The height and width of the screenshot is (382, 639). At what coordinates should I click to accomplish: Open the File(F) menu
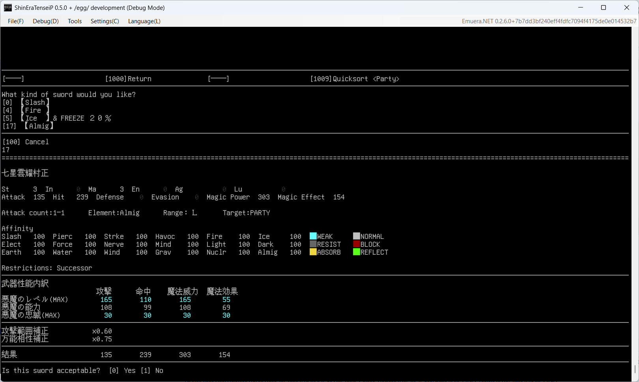(16, 21)
